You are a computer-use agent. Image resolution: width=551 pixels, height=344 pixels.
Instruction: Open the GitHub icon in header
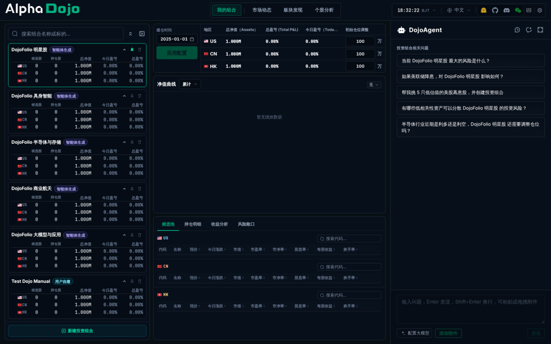tap(495, 10)
